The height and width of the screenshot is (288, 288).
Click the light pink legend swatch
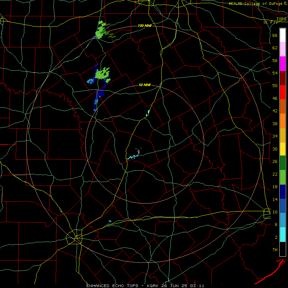pyautogui.click(x=283, y=49)
